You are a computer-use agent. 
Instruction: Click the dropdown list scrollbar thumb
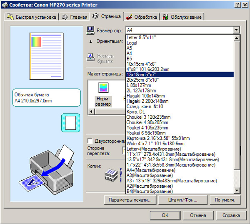(x=237, y=105)
